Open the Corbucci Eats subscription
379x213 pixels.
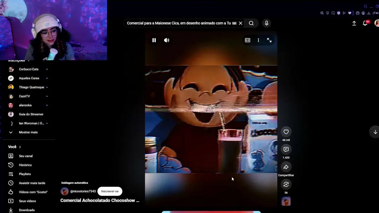pyautogui.click(x=28, y=69)
